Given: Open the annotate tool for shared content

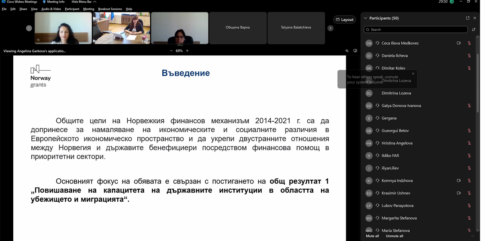Looking at the screenshot, I should point(347,51).
